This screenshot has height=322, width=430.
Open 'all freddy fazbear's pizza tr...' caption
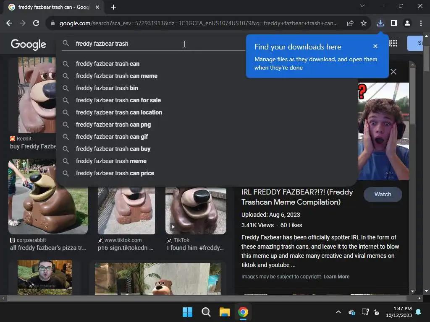click(x=48, y=248)
